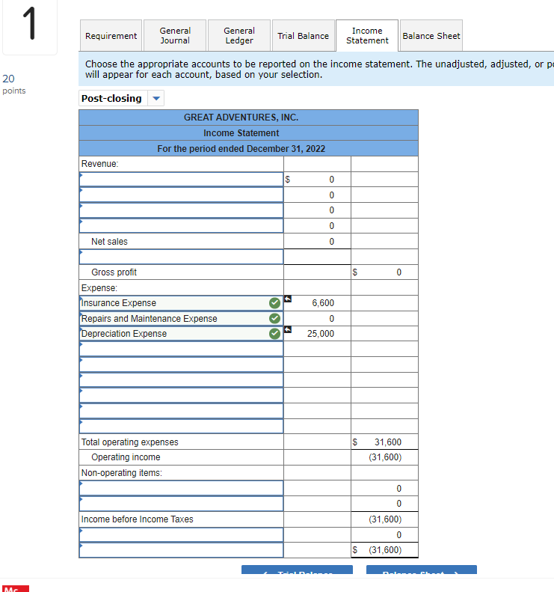Open the Trial Balance tab
Image resolution: width=554 pixels, height=592 pixels.
point(304,35)
